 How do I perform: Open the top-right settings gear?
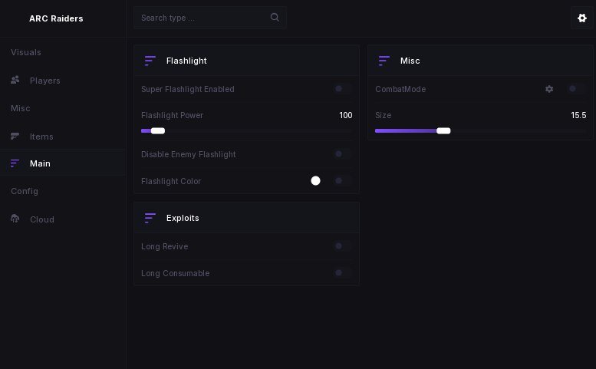pos(582,18)
